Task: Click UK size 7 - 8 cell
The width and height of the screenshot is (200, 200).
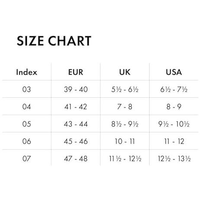Action: pos(125,106)
